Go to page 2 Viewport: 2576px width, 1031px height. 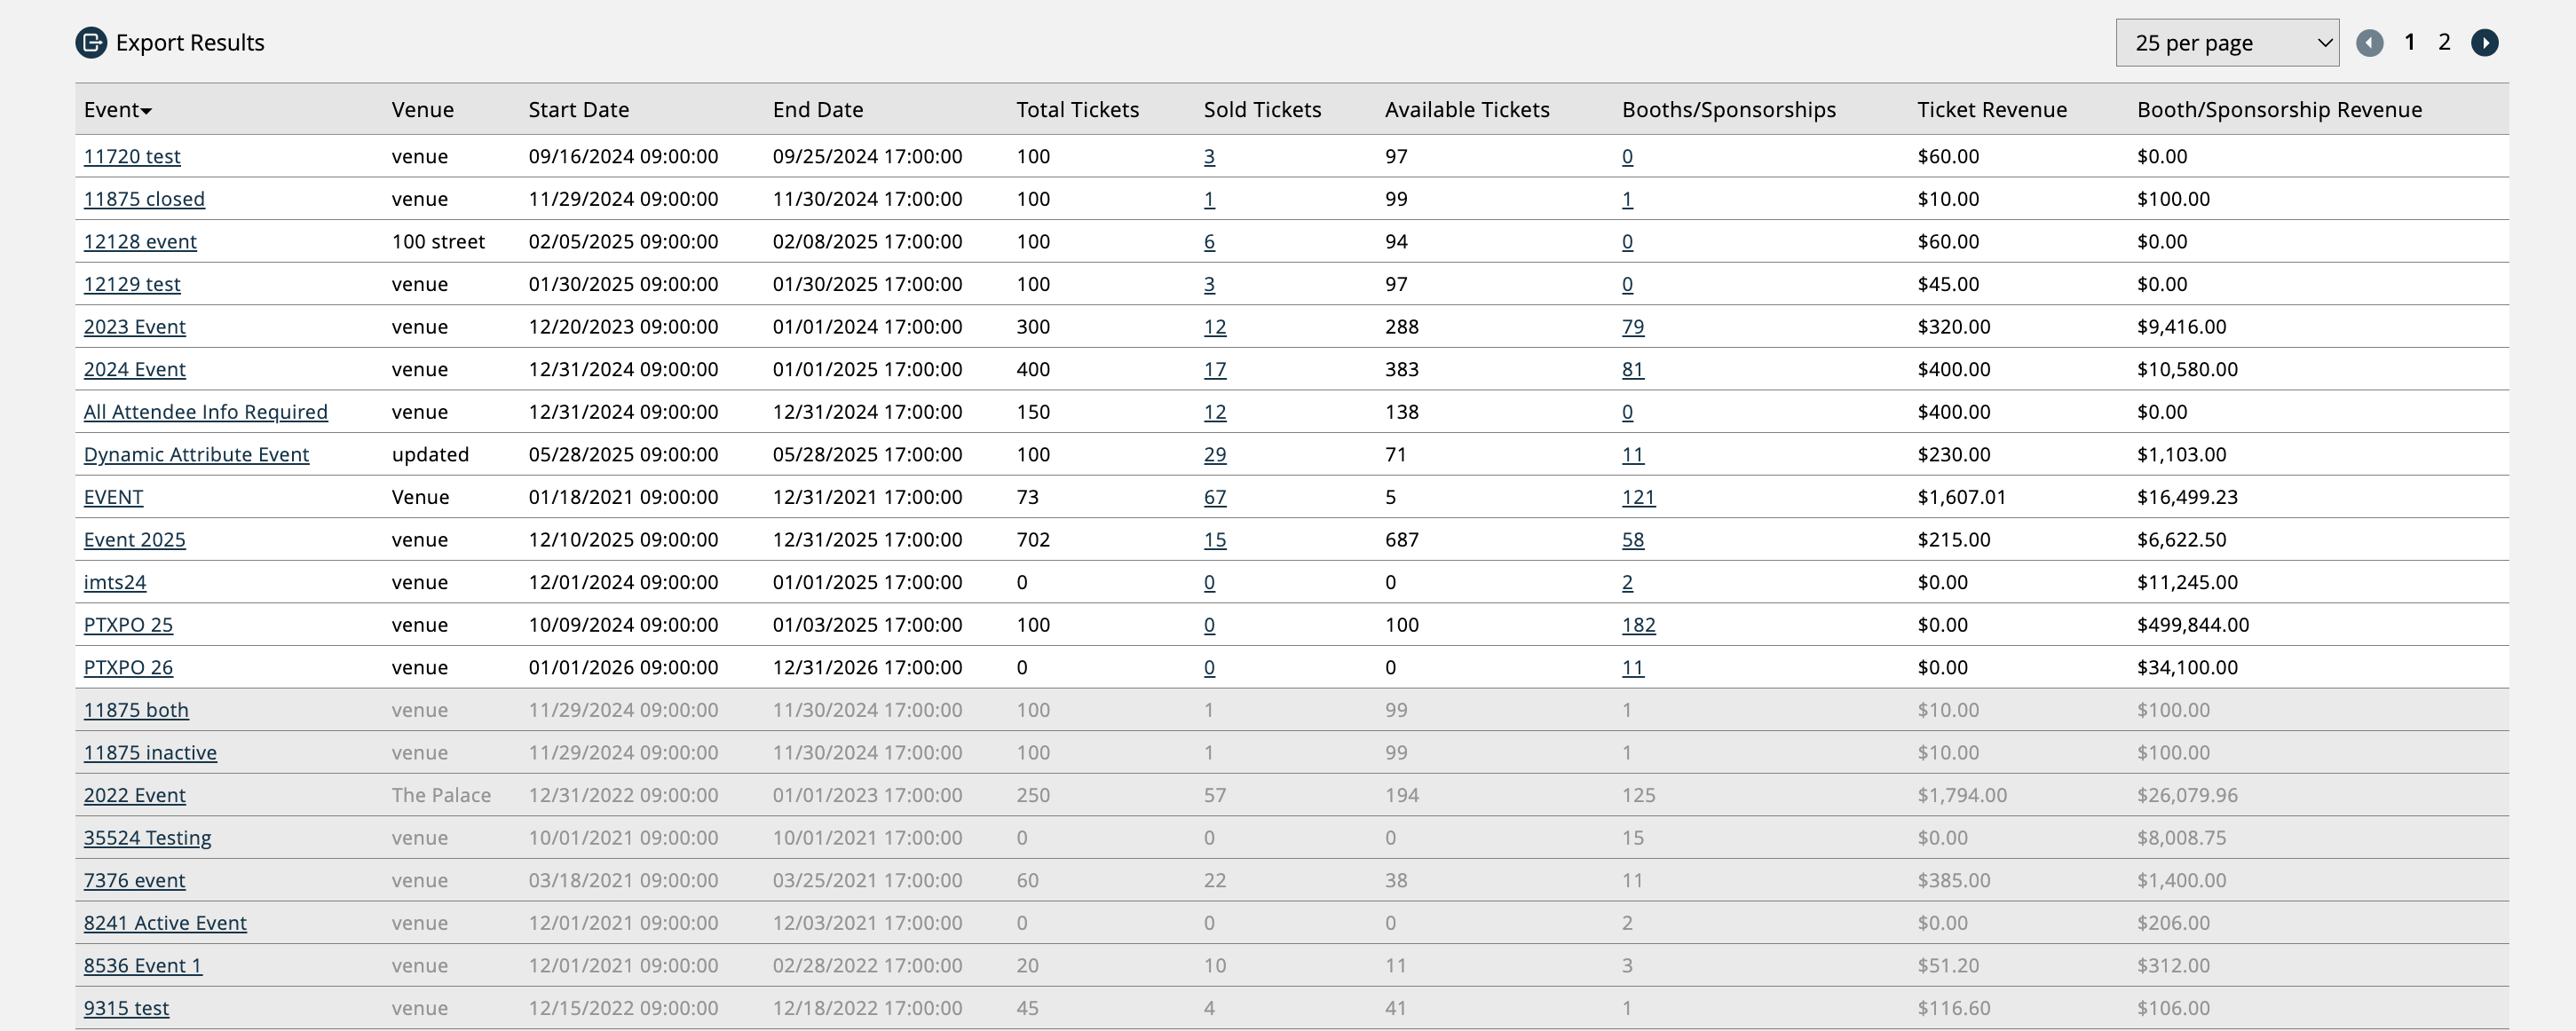(2444, 42)
